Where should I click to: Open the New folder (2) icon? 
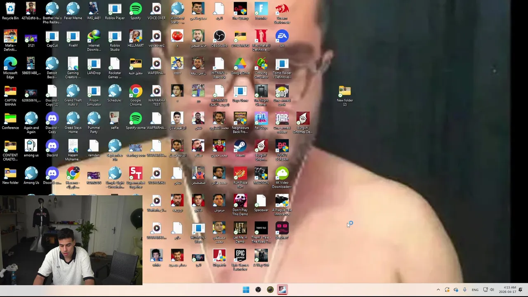click(344, 96)
